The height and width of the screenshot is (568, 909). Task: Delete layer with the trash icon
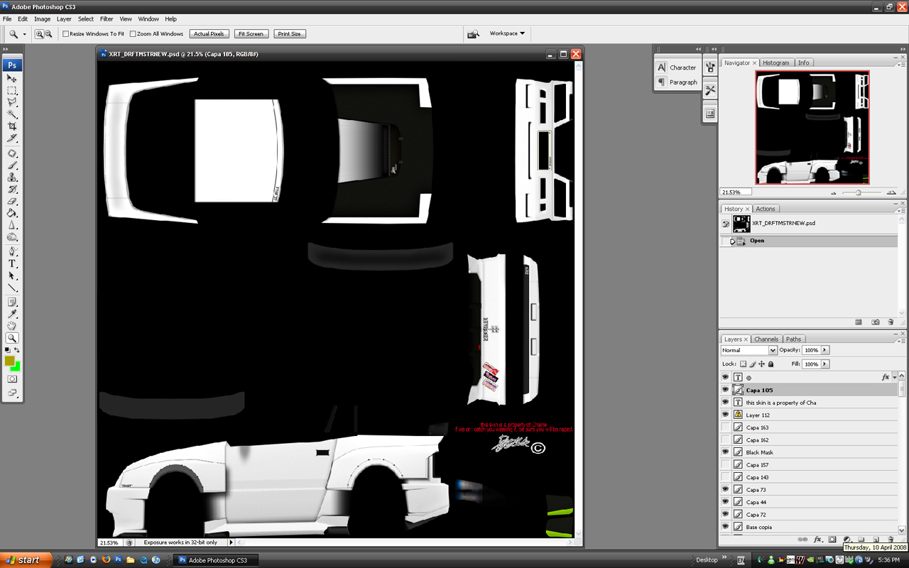tap(891, 540)
